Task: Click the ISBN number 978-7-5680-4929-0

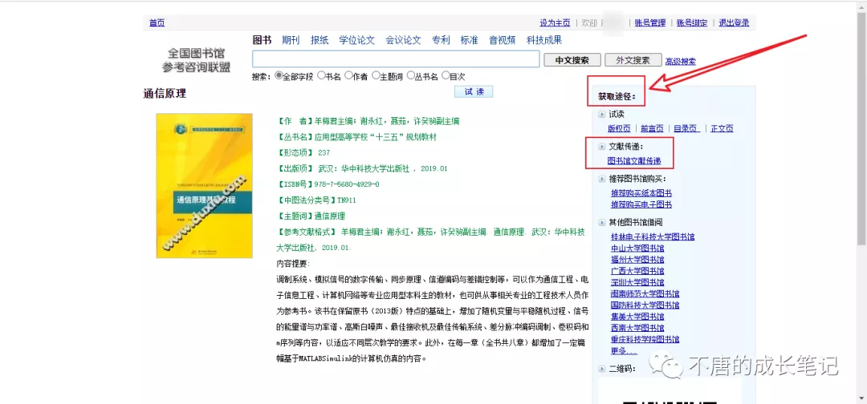Action: [347, 184]
